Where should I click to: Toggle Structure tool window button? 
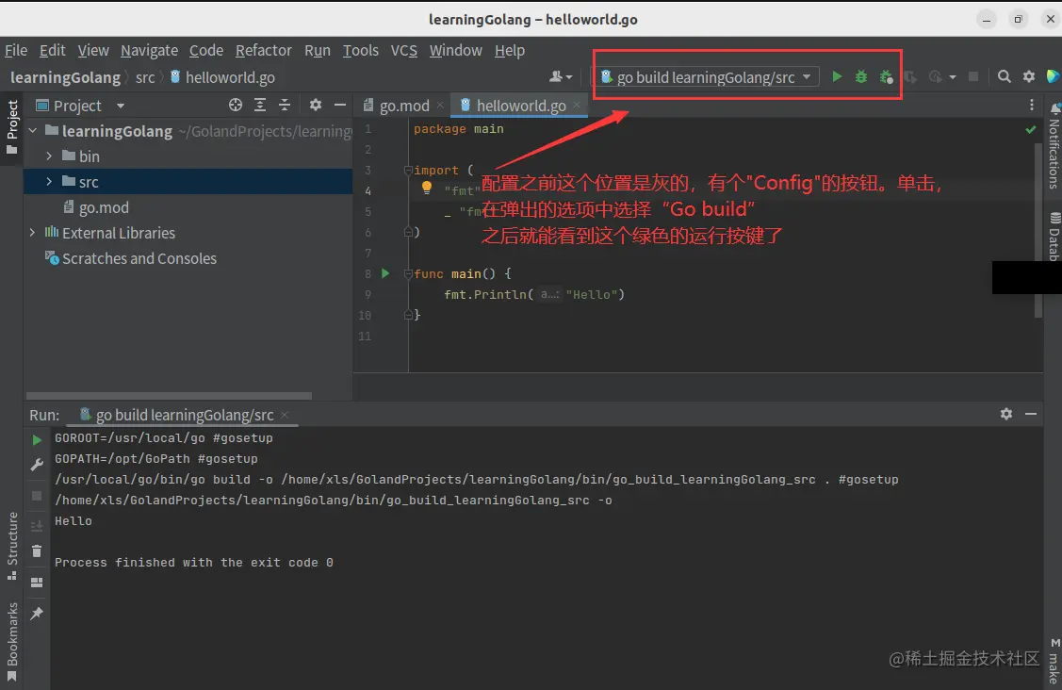point(12,546)
